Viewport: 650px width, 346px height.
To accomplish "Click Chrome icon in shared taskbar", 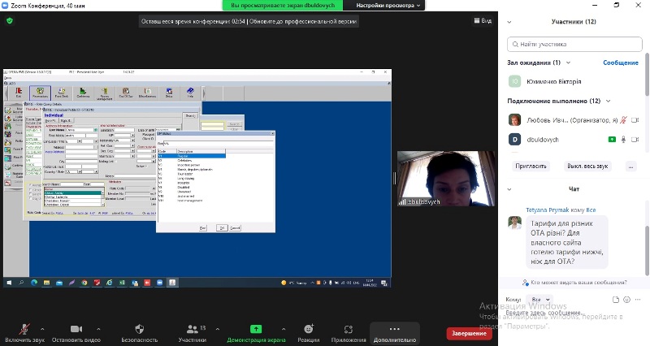I will coord(84,283).
